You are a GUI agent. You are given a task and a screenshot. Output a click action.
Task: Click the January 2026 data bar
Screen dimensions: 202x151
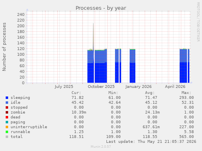point(132,66)
